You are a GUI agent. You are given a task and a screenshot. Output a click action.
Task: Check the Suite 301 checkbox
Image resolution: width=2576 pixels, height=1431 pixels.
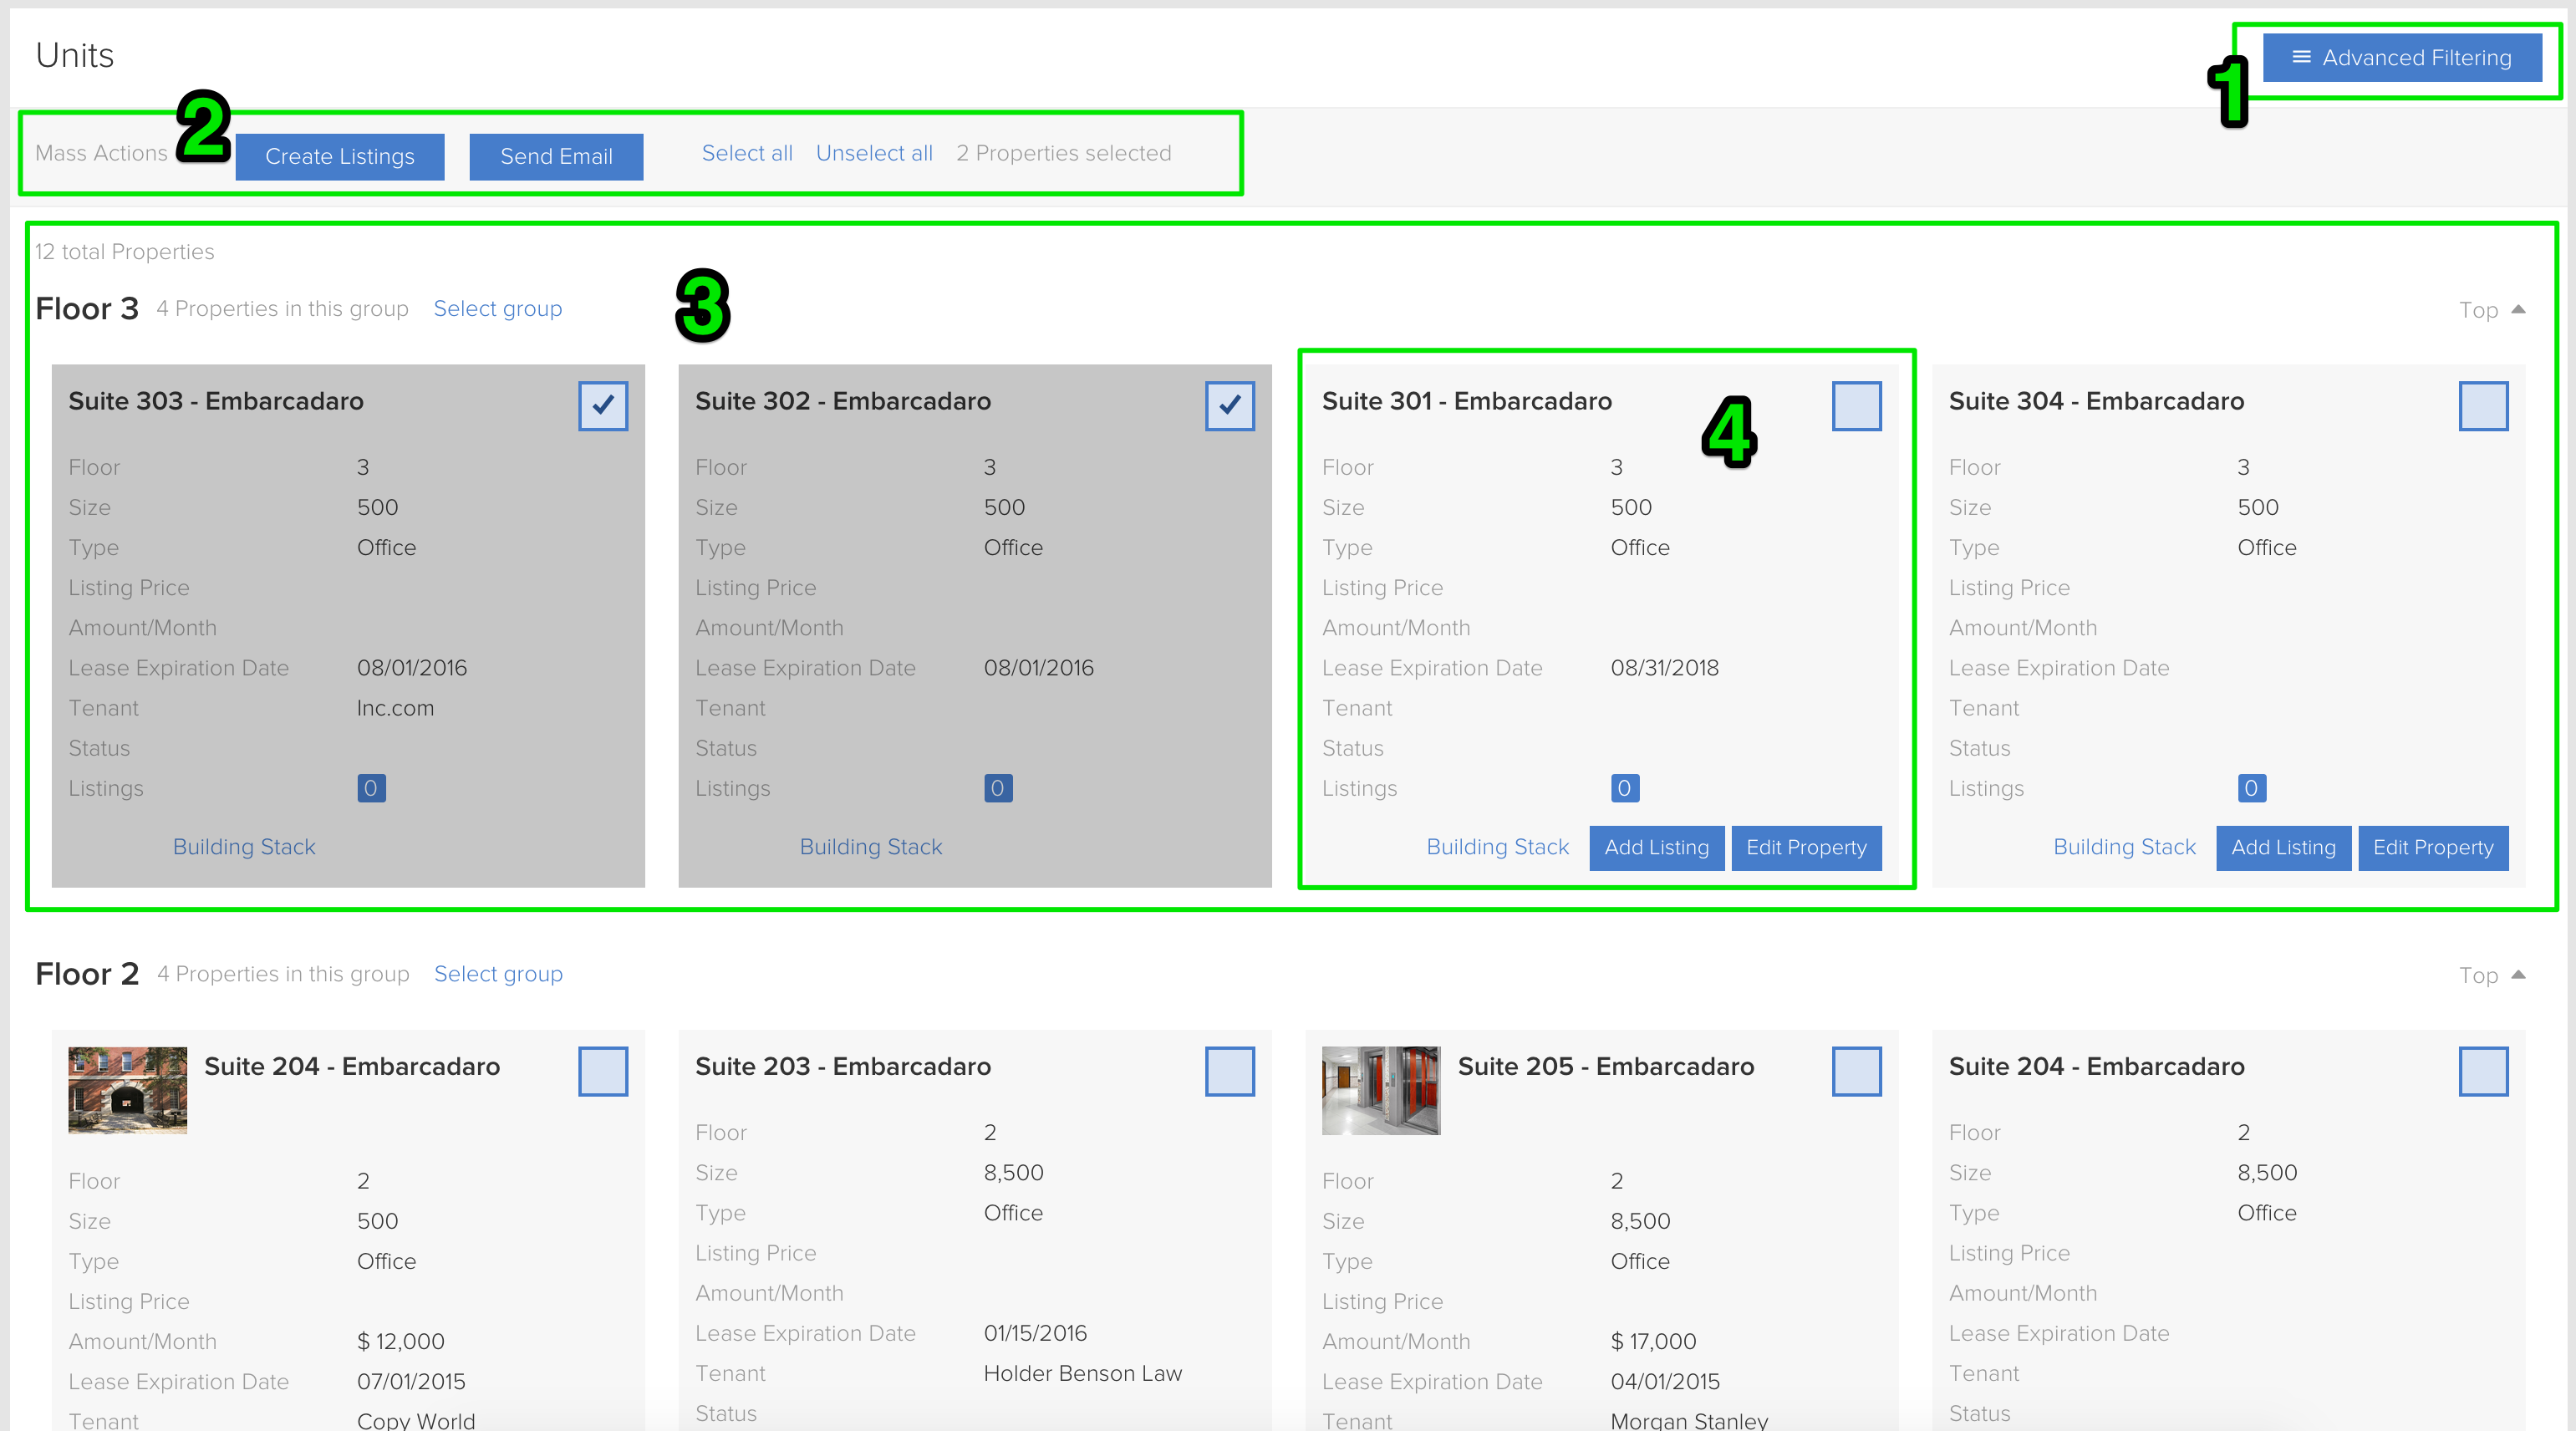1856,405
